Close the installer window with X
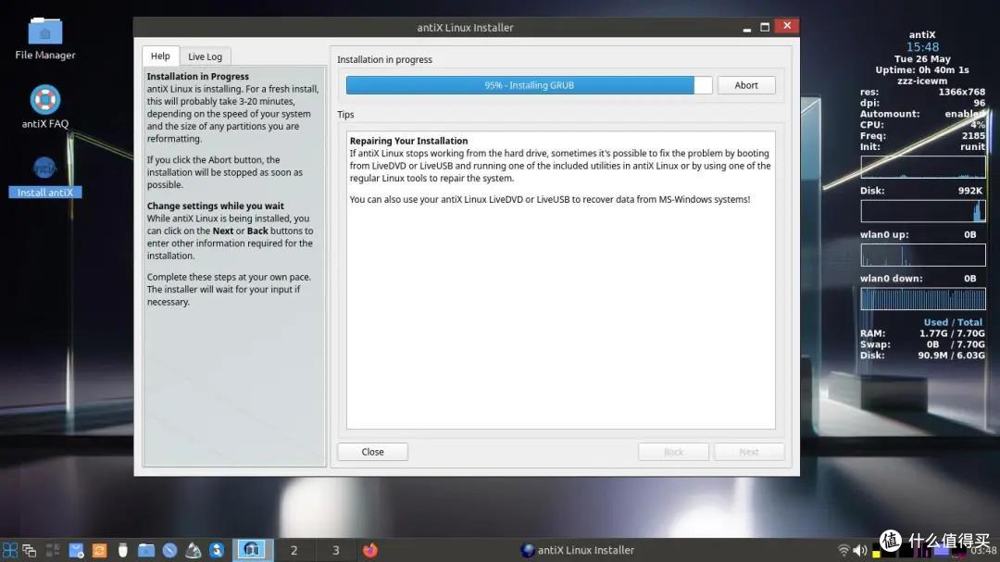1000x562 pixels. click(787, 26)
